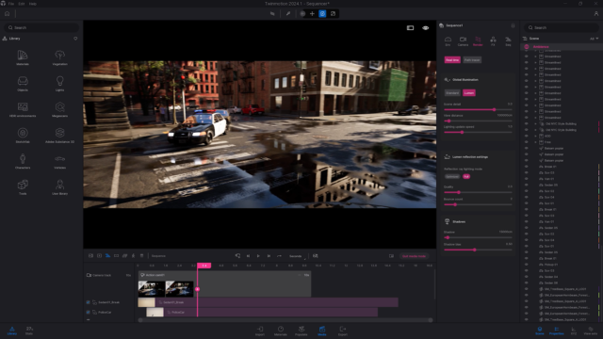This screenshot has width=603, height=339.
Task: Switch to the Env tab
Action: [448, 41]
